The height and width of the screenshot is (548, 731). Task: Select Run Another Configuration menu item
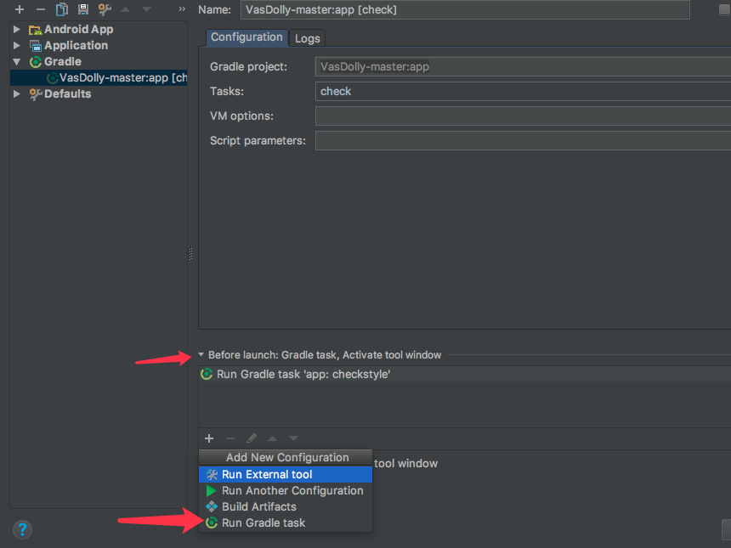coord(292,490)
